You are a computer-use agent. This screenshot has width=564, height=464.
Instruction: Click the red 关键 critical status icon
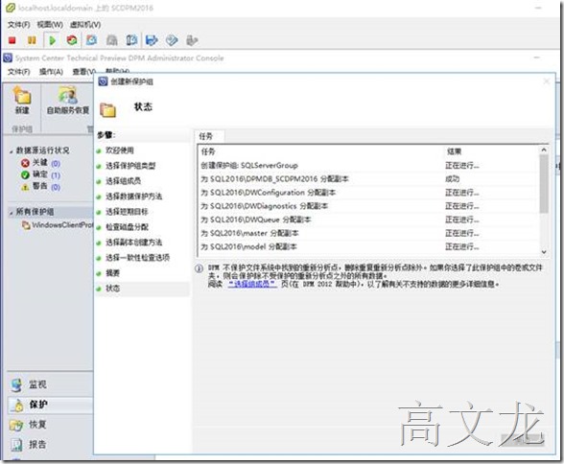pyautogui.click(x=25, y=163)
